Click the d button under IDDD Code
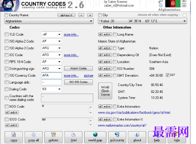Viewport: 196px width, 144px height. (x=7, y=125)
